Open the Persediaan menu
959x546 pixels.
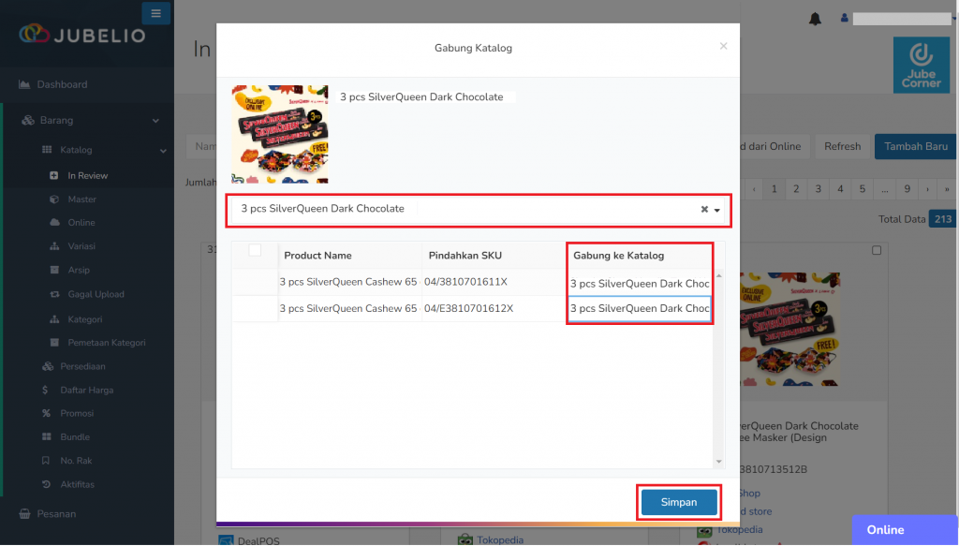click(x=82, y=366)
